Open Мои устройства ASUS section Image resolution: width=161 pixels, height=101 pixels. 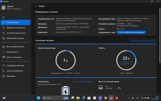click(16, 47)
